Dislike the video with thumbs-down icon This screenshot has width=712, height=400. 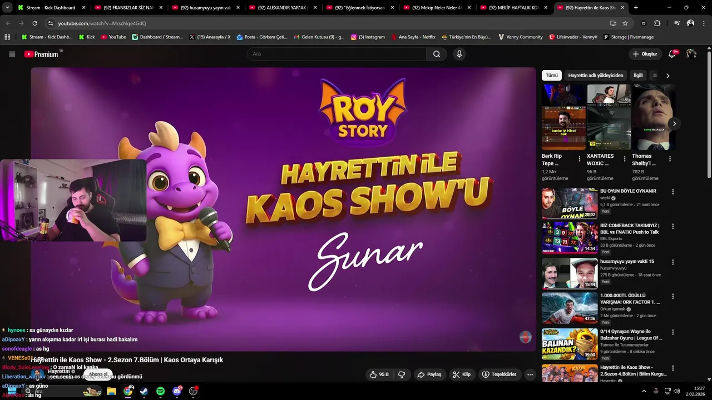(402, 374)
